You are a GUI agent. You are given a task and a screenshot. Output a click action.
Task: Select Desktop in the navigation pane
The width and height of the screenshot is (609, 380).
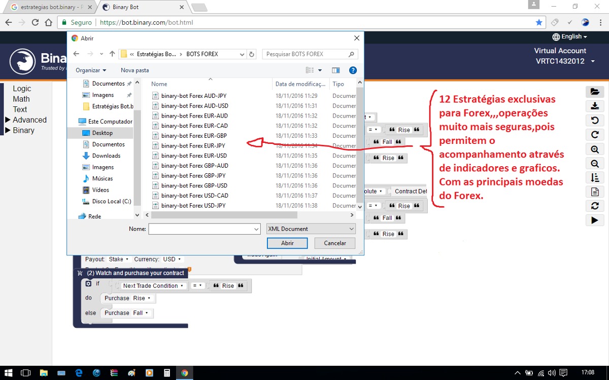pos(102,133)
